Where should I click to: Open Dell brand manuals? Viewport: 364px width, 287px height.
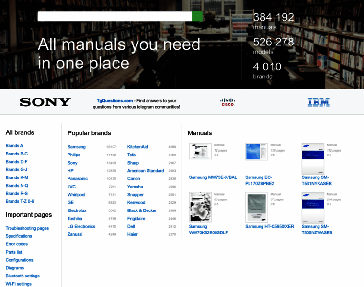(x=131, y=226)
